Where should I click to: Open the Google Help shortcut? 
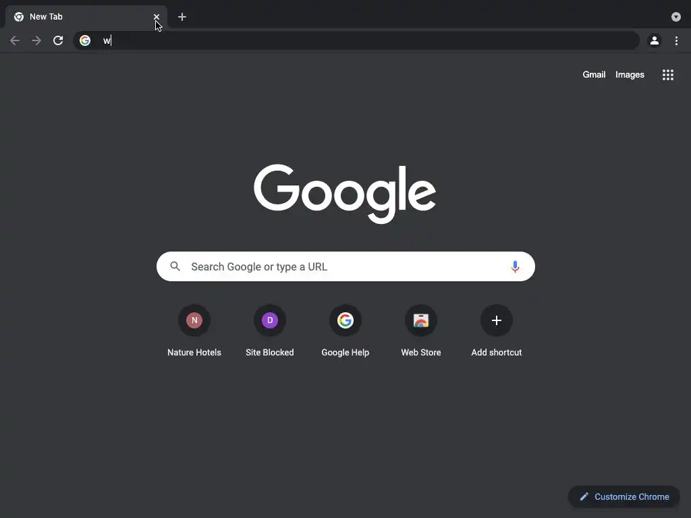pyautogui.click(x=345, y=330)
